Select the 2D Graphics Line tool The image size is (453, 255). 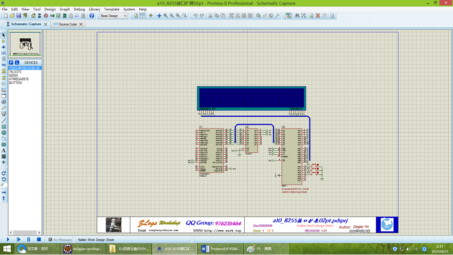pyautogui.click(x=3, y=121)
